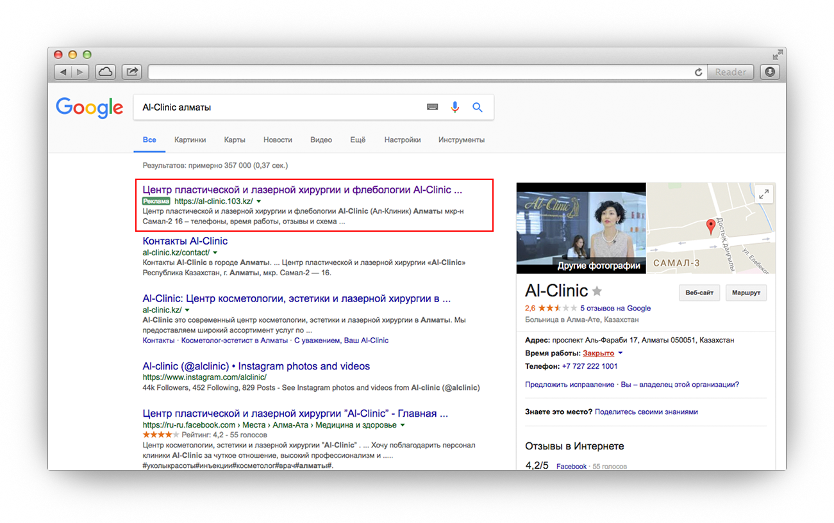Submit search with the magnifying glass icon

478,108
